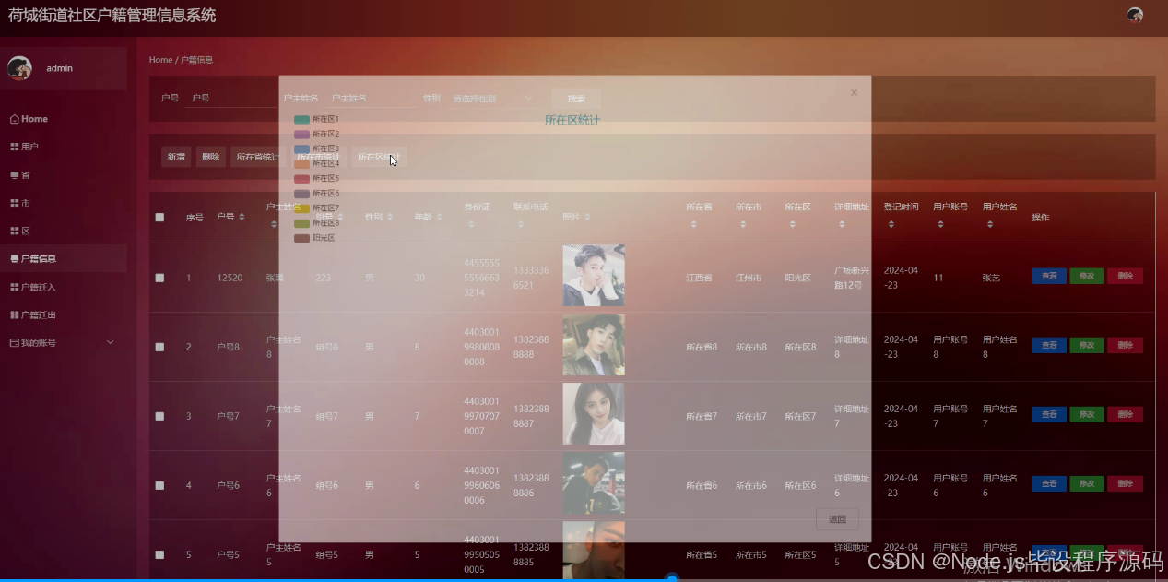Open the 区 sidebar menu
The height and width of the screenshot is (582, 1168).
pos(64,231)
